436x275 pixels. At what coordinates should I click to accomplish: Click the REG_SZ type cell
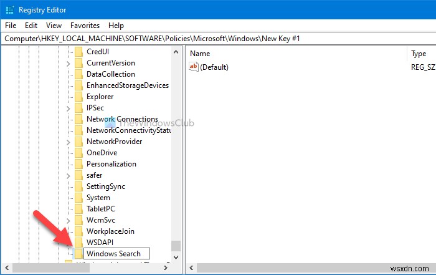coord(423,67)
